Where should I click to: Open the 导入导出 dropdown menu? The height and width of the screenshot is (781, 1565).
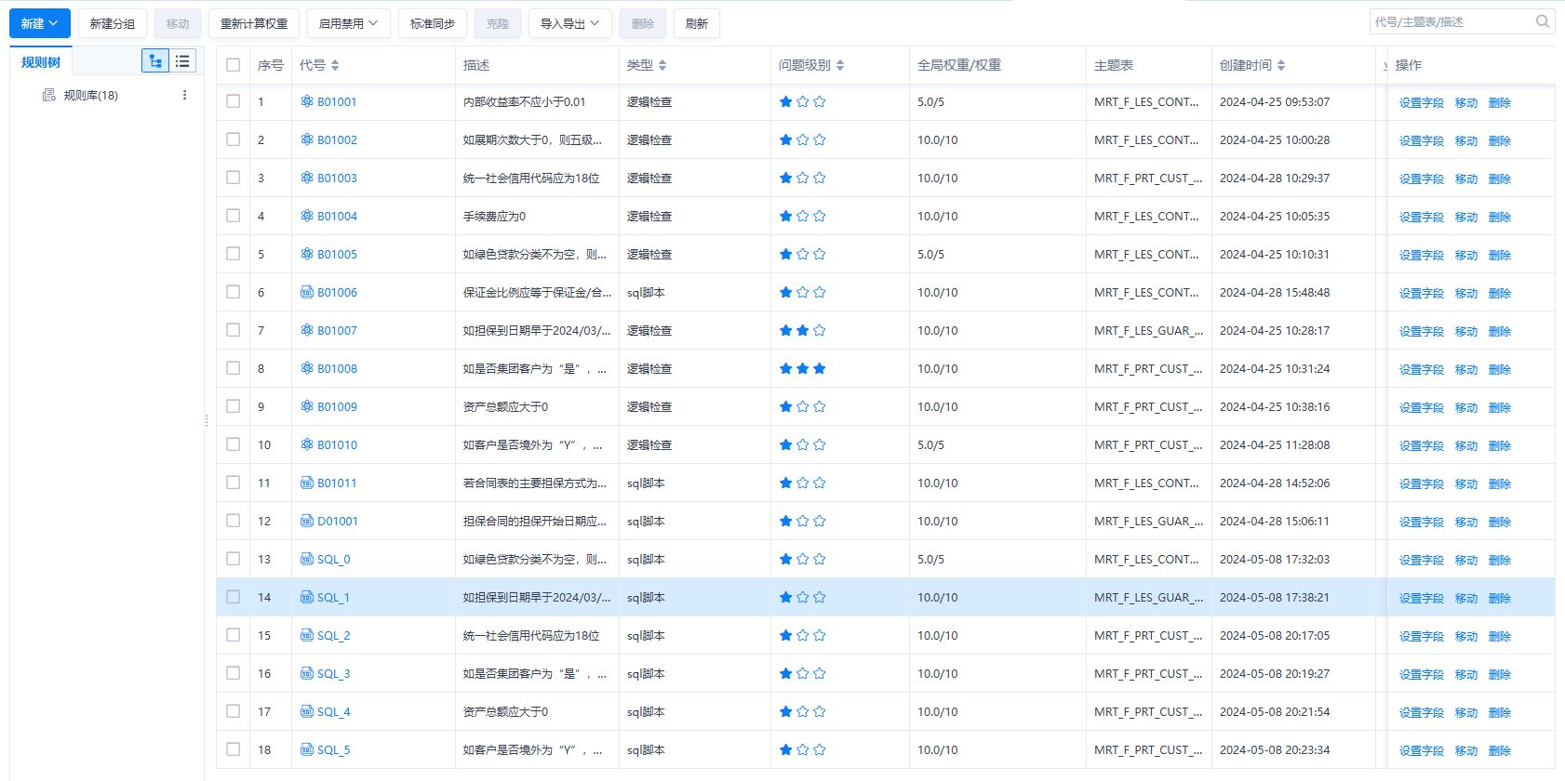coord(569,23)
